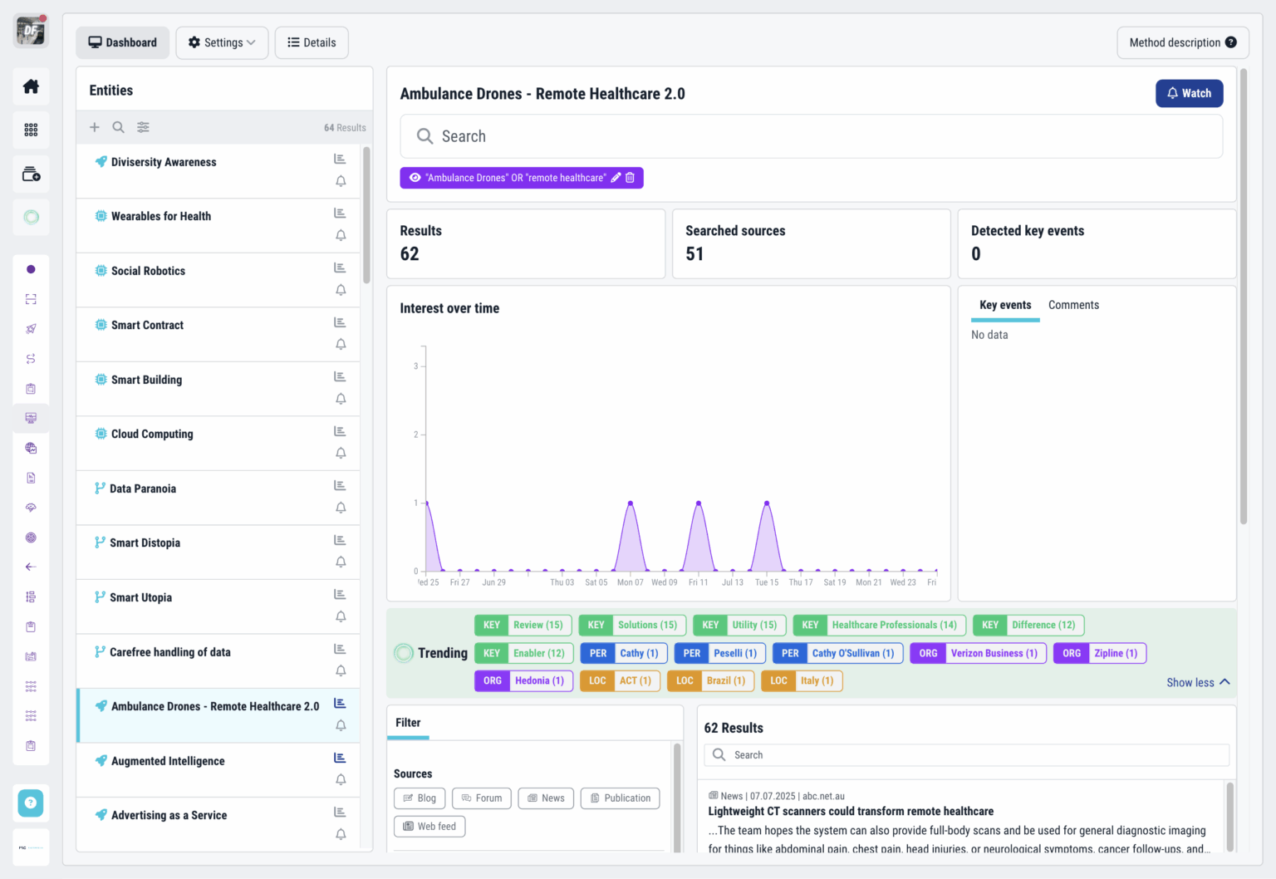
Task: Filter results by News source
Action: click(546, 798)
